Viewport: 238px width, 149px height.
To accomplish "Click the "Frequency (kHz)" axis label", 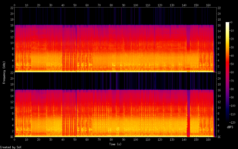I will click(x=4, y=72).
